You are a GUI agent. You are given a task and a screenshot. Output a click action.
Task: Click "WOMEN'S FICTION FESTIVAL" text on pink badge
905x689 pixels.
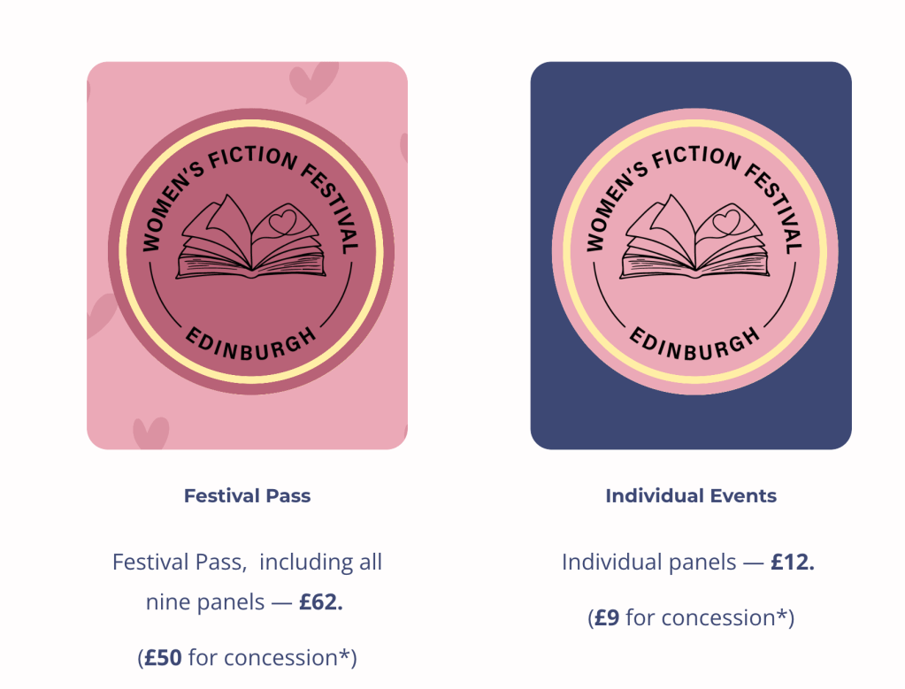(x=250, y=162)
